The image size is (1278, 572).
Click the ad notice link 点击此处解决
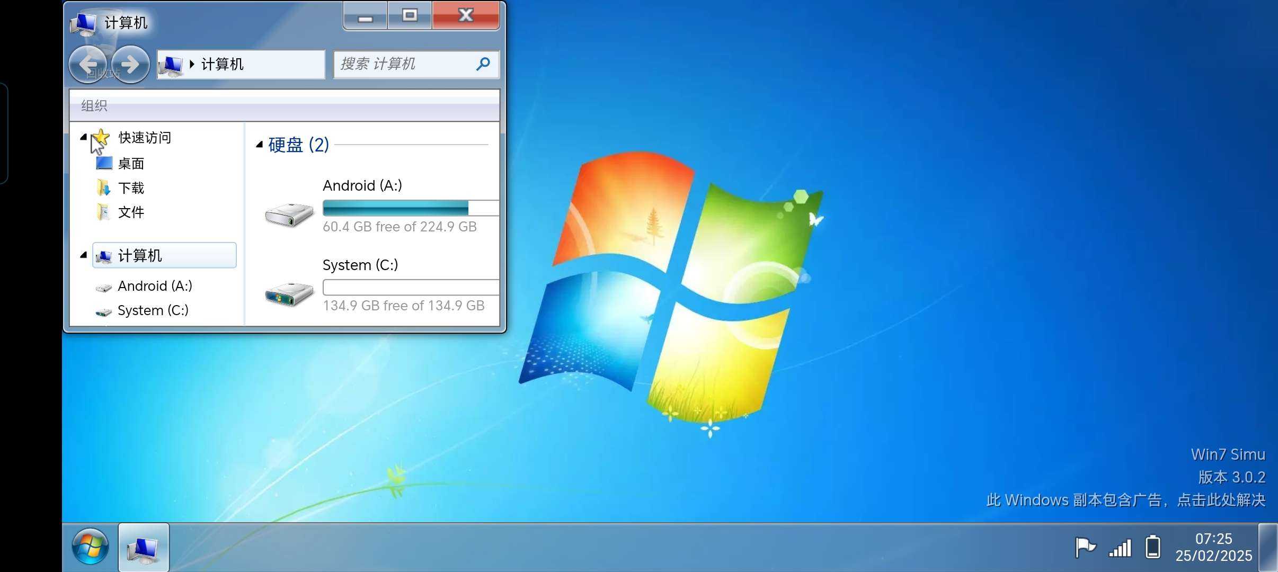coord(1221,500)
